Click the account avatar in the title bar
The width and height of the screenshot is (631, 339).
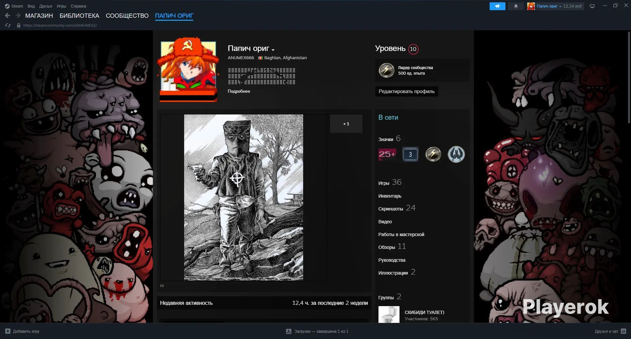(531, 6)
